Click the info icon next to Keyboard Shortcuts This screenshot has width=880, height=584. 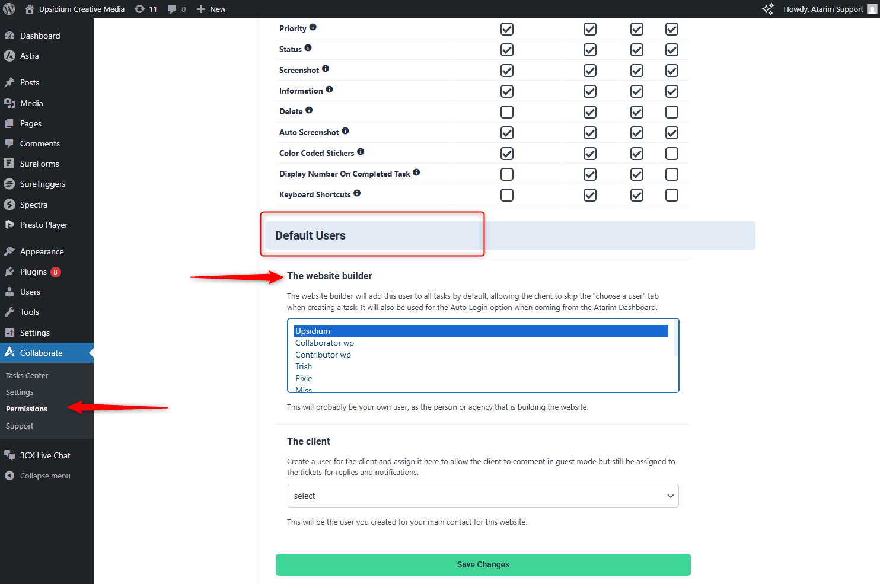[357, 193]
